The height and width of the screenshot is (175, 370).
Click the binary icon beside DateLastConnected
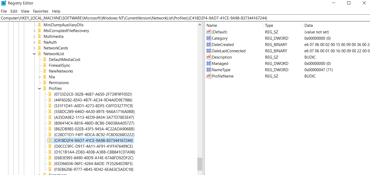[209, 51]
